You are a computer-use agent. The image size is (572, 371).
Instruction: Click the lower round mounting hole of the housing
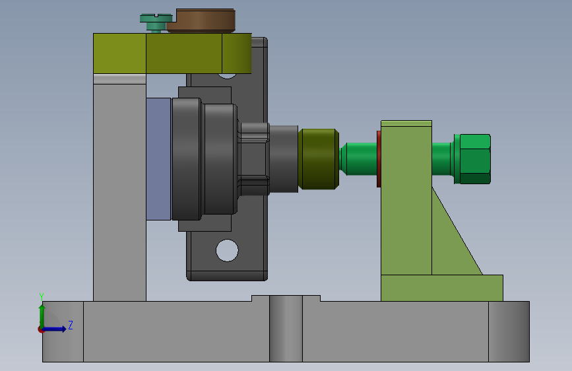pos(227,250)
